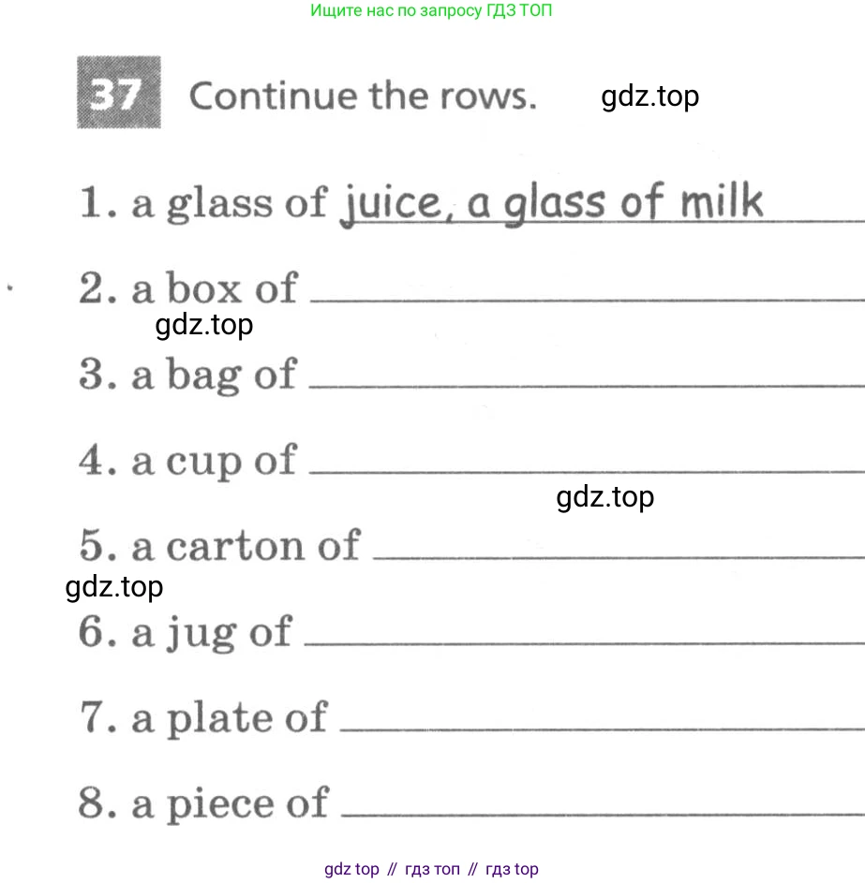Screen dimensions: 865x883
Task: Click the blank line after 'a bag of'
Action: coord(586,384)
